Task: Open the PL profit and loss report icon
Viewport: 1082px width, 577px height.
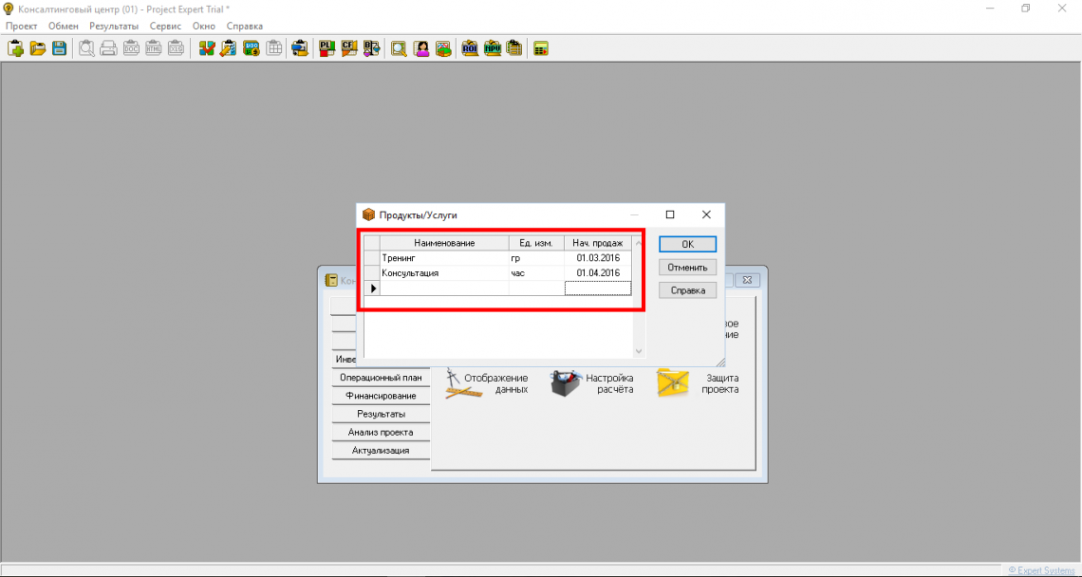Action: coord(326,48)
